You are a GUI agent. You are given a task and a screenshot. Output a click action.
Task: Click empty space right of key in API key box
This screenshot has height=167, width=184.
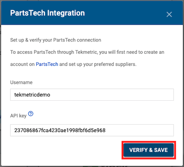pyautogui.click(x=139, y=130)
